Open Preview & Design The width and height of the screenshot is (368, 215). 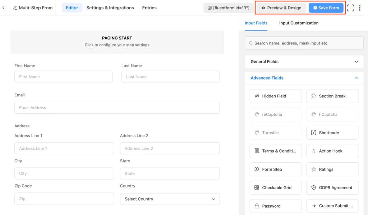(281, 7)
